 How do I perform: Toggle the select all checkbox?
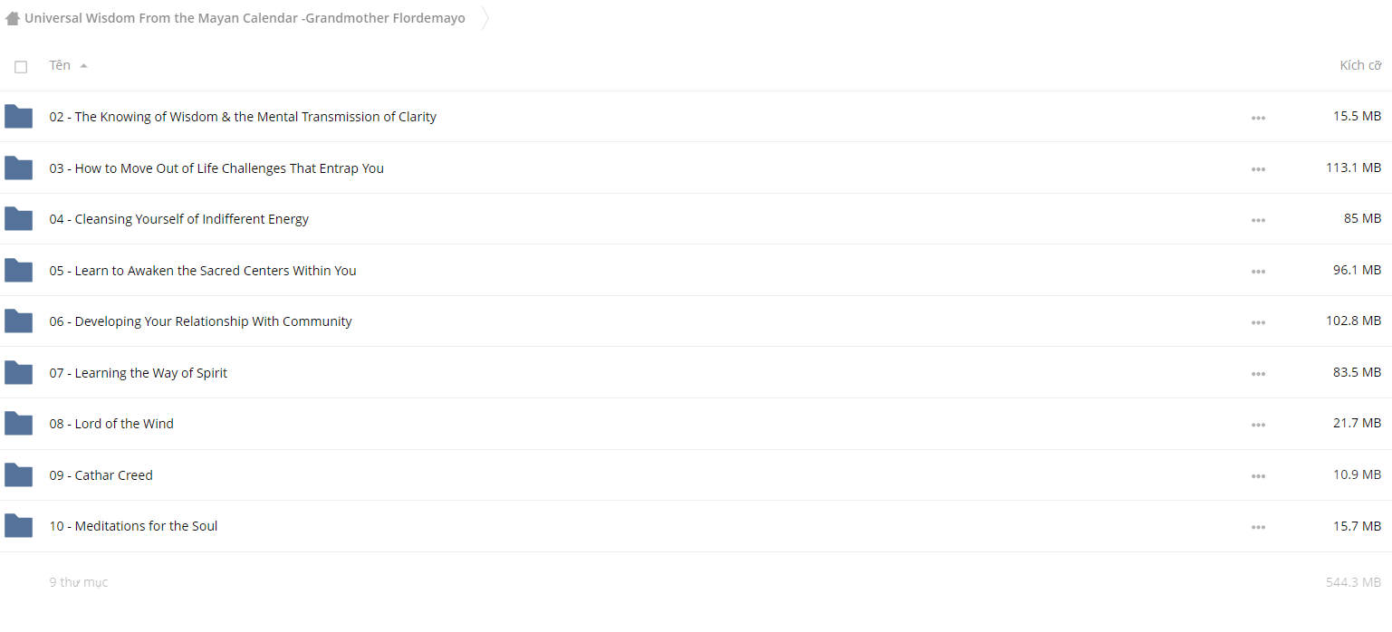(x=21, y=66)
